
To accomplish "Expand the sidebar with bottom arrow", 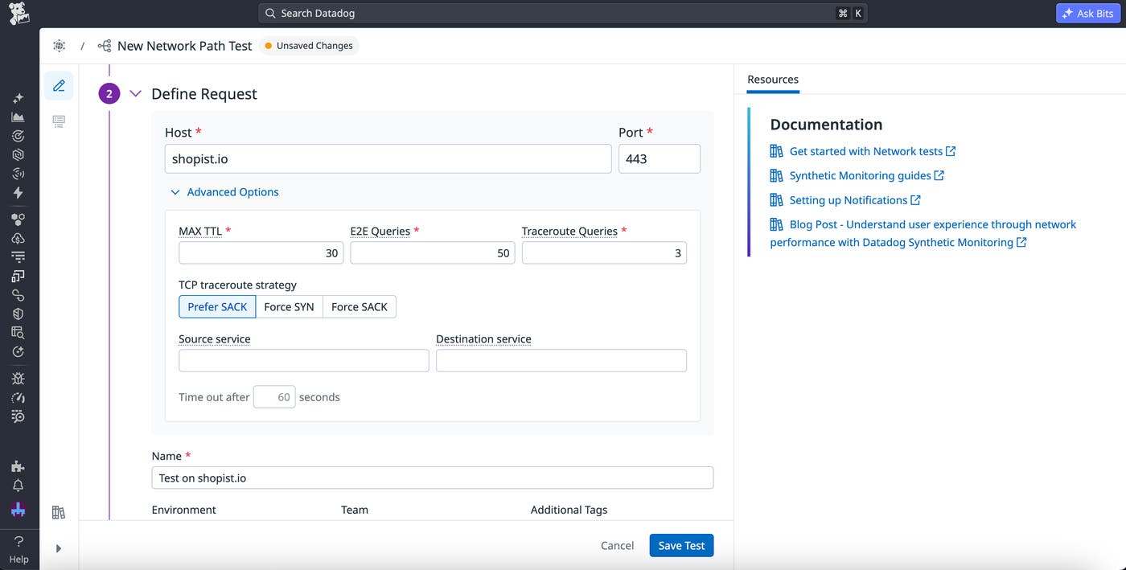I will point(58,548).
